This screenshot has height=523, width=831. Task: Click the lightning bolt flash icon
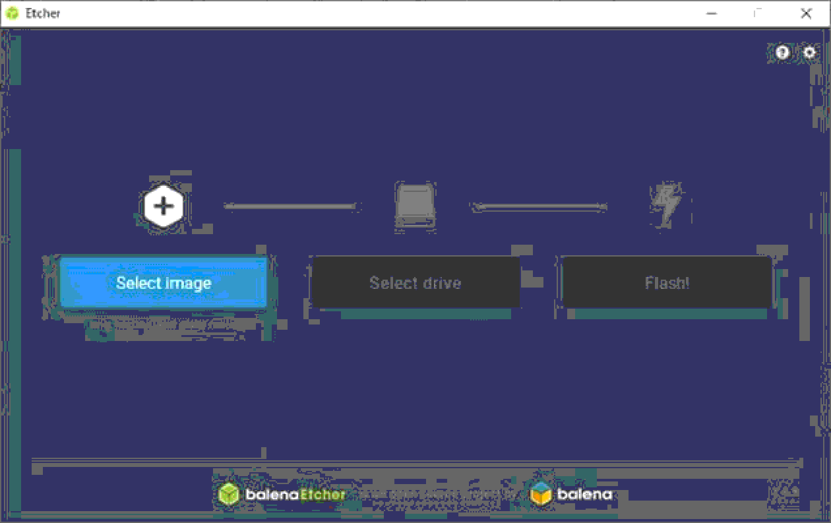665,204
